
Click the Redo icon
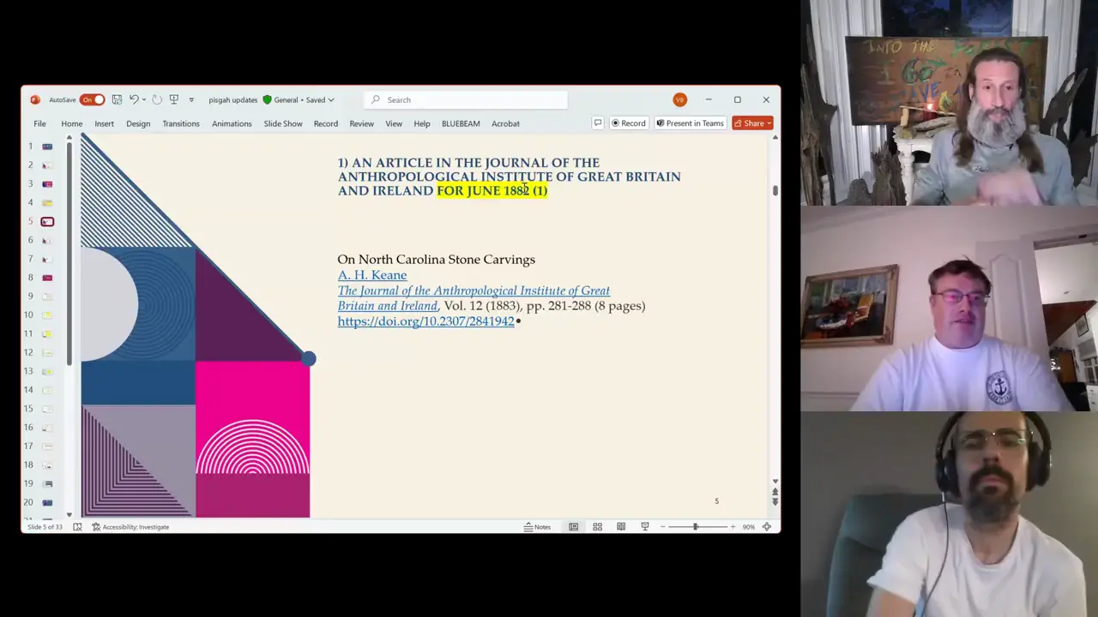pos(157,99)
